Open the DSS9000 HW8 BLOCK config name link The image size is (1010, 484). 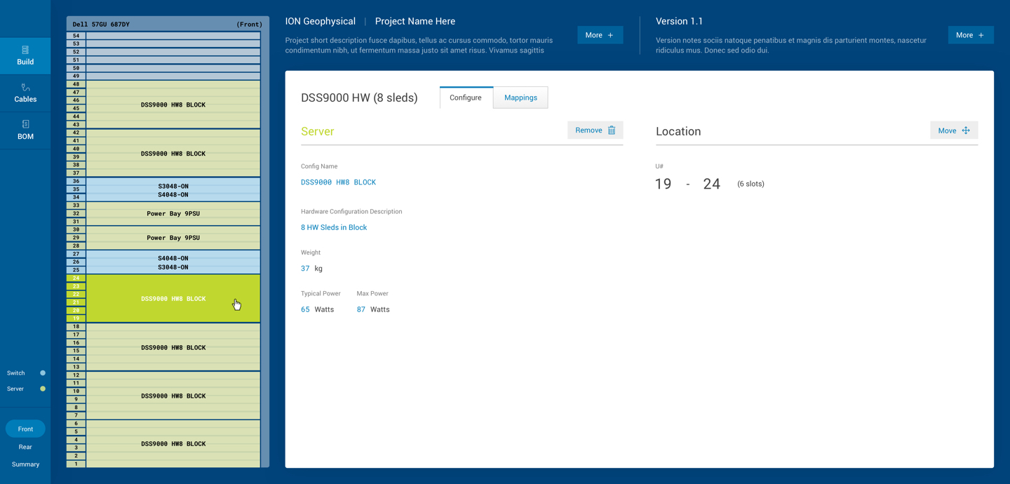click(338, 182)
